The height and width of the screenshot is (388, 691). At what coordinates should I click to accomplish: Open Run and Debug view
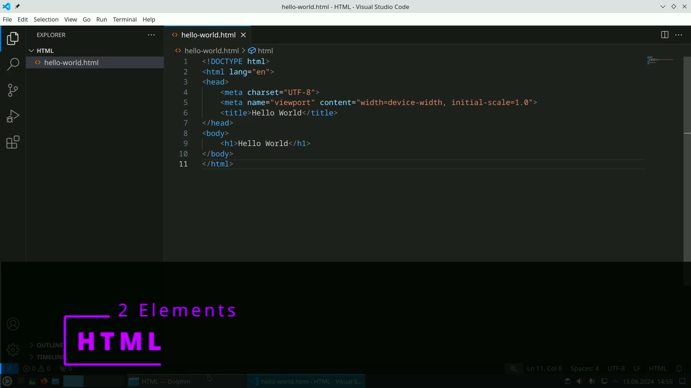click(x=13, y=117)
